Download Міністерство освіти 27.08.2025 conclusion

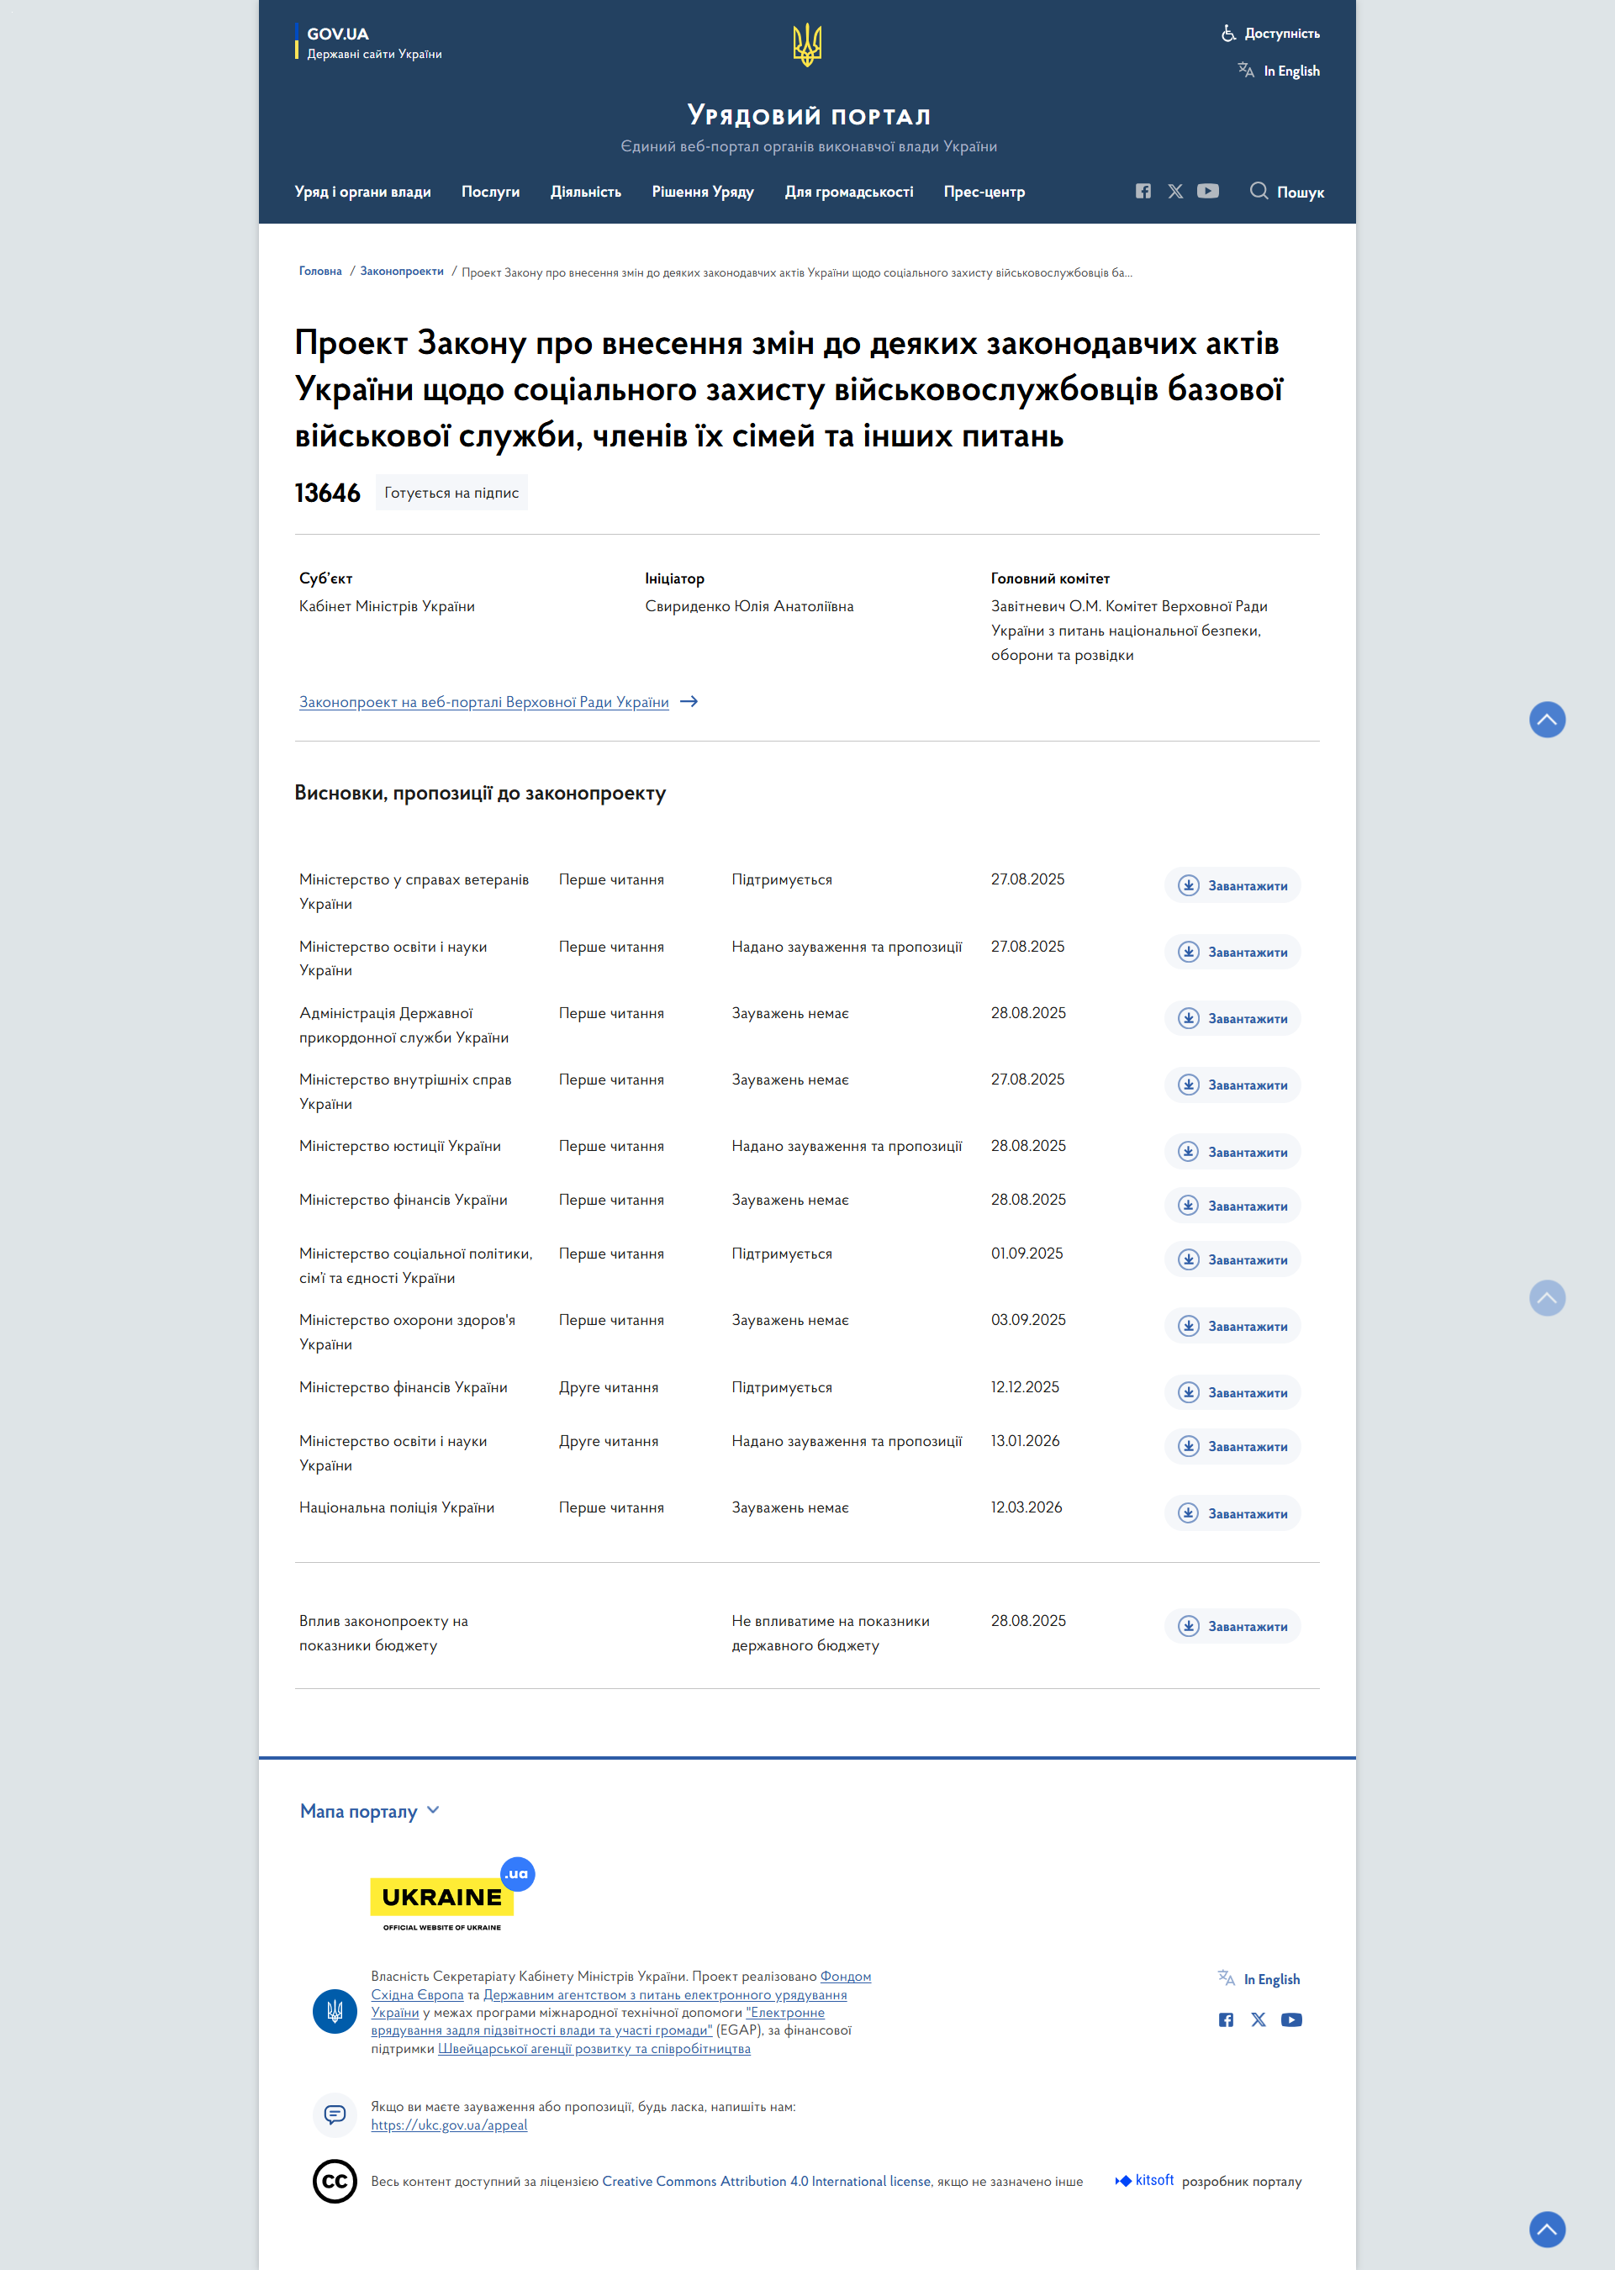1232,952
